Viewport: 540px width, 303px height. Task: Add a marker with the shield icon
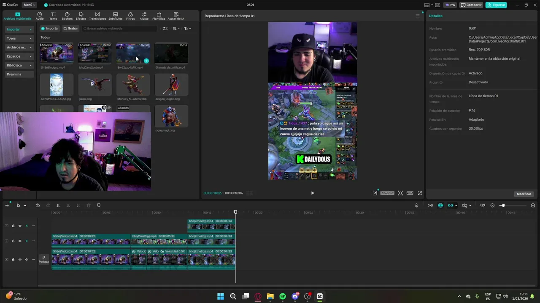click(99, 205)
